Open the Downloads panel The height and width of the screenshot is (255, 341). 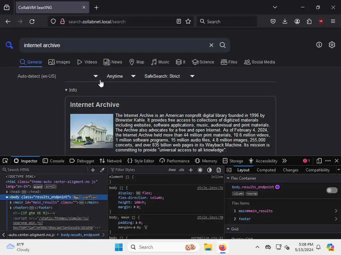click(x=285, y=21)
